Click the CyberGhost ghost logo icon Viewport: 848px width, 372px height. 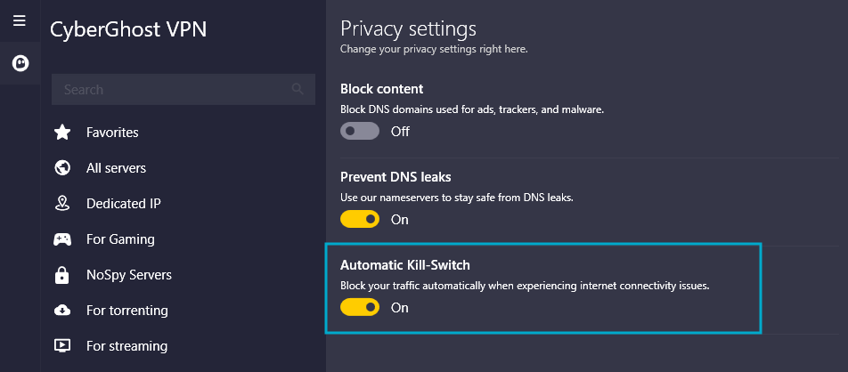tap(20, 63)
